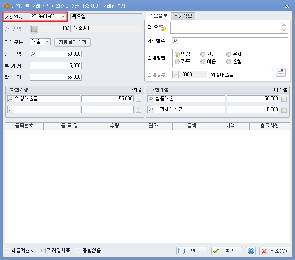Click the app logo icon in title bar

pos(7,6)
